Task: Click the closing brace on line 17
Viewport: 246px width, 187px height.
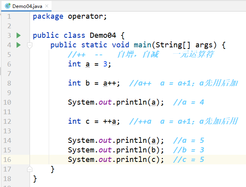Action: tap(52, 169)
